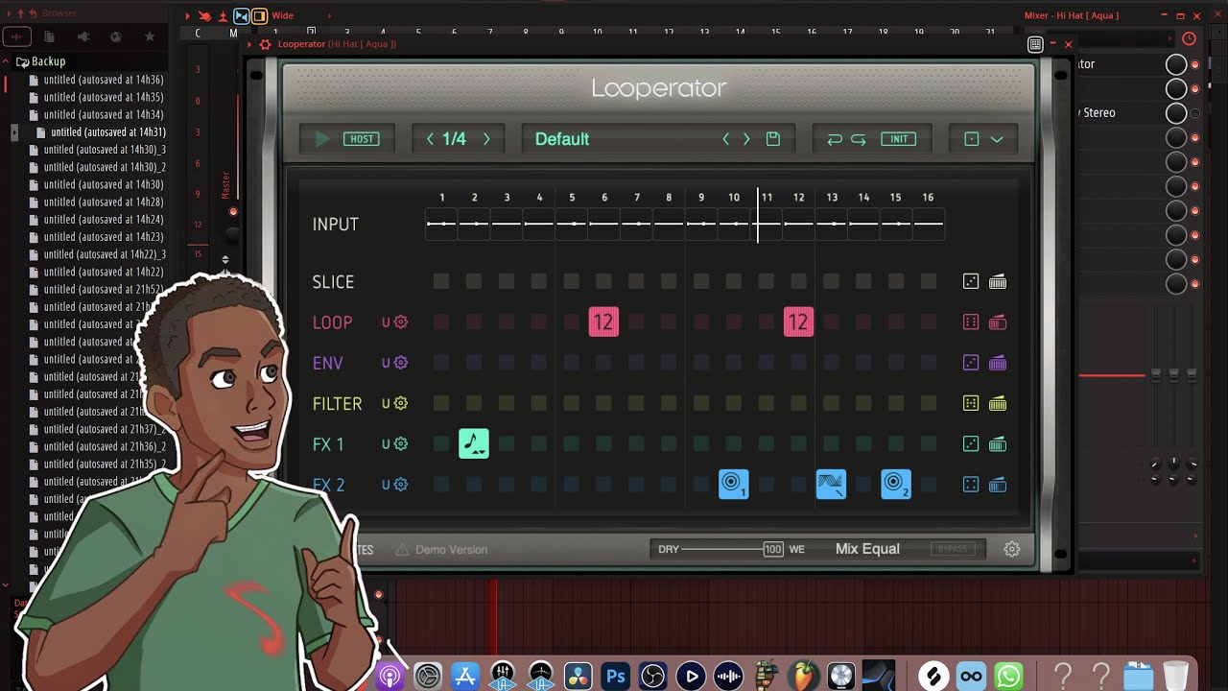Open the FX 1 row gear settings
1228x691 pixels.
[x=401, y=443]
